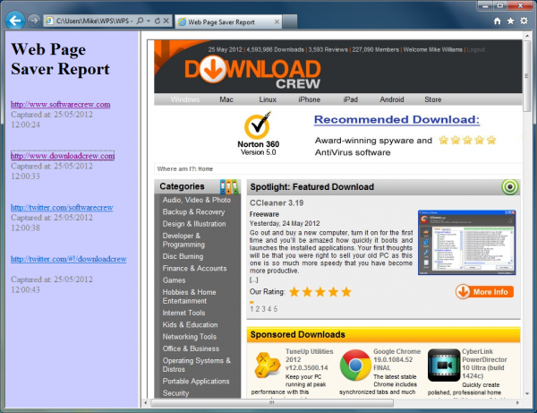Close the Web Page Saver Report tab
The image size is (537, 413).
click(277, 22)
